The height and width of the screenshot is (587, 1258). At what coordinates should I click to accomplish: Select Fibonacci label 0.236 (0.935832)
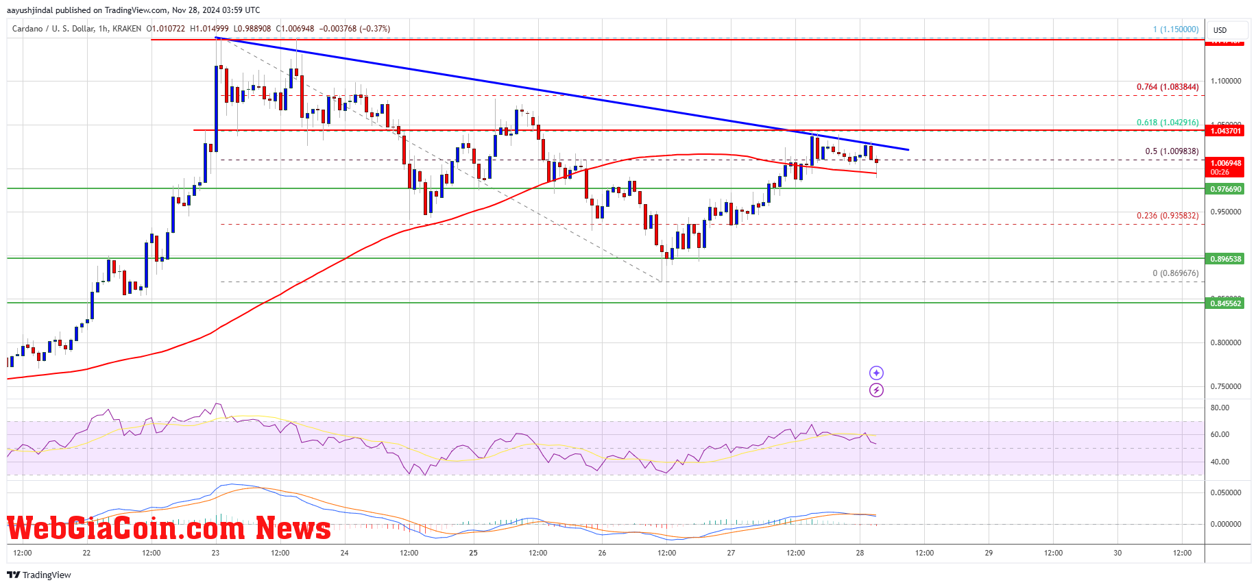point(1168,216)
